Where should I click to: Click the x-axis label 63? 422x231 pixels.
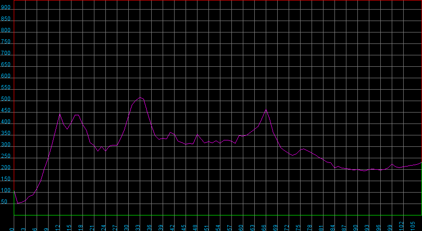(252, 228)
